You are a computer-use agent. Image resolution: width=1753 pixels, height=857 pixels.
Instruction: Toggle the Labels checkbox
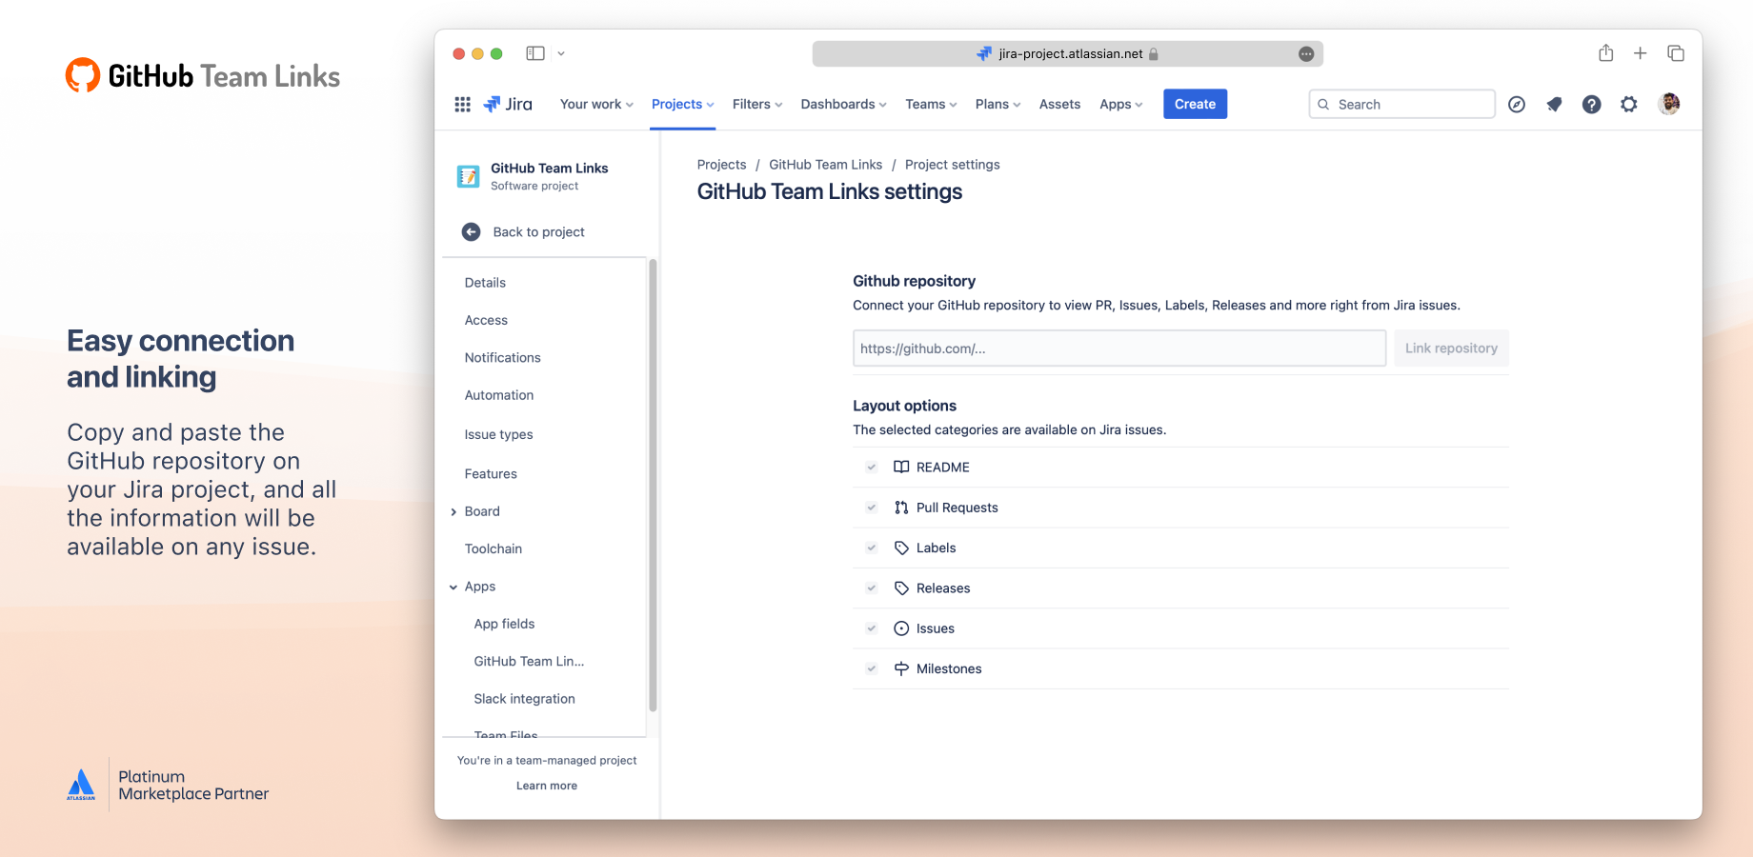point(871,548)
